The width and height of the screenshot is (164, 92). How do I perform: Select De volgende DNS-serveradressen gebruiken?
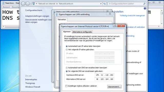67,71
